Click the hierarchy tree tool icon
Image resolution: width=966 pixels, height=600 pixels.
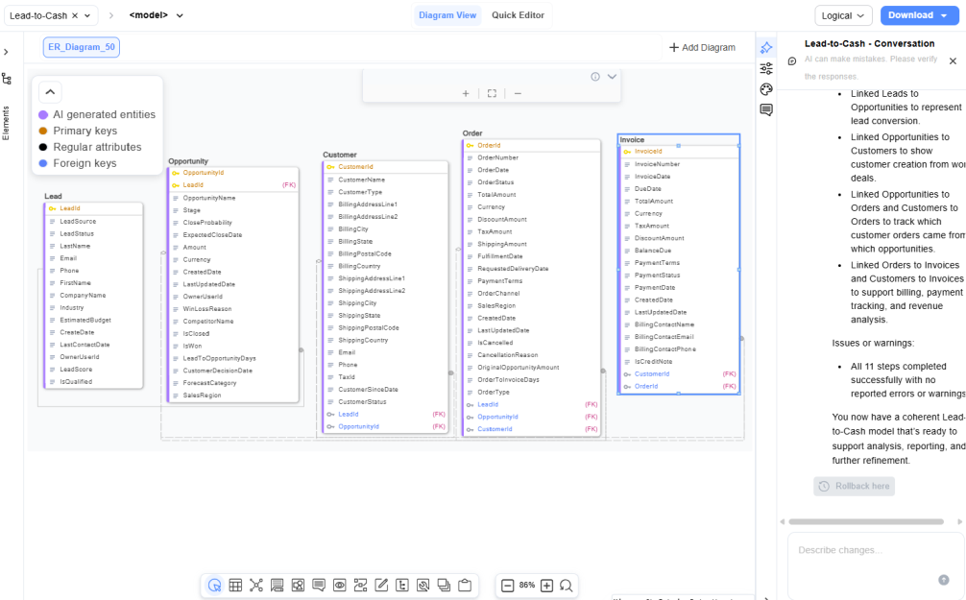(x=402, y=586)
